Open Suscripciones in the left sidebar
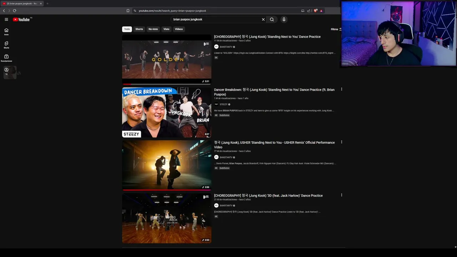This screenshot has width=457, height=257. 6,58
